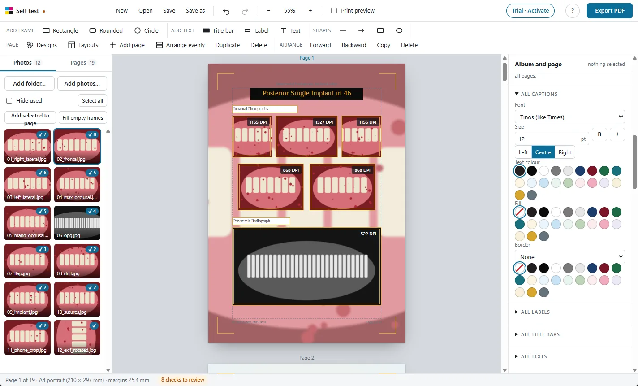Image resolution: width=638 pixels, height=386 pixels.
Task: Toggle bold caption formatting
Action: coord(599,134)
